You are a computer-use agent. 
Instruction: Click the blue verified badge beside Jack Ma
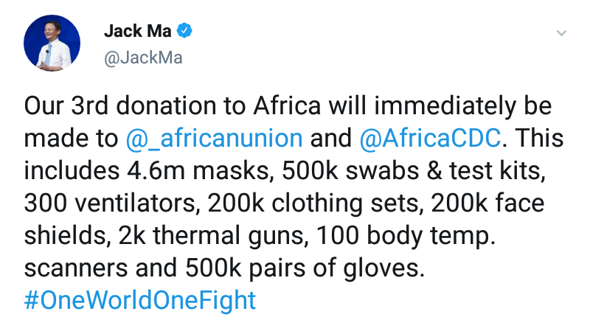[187, 31]
